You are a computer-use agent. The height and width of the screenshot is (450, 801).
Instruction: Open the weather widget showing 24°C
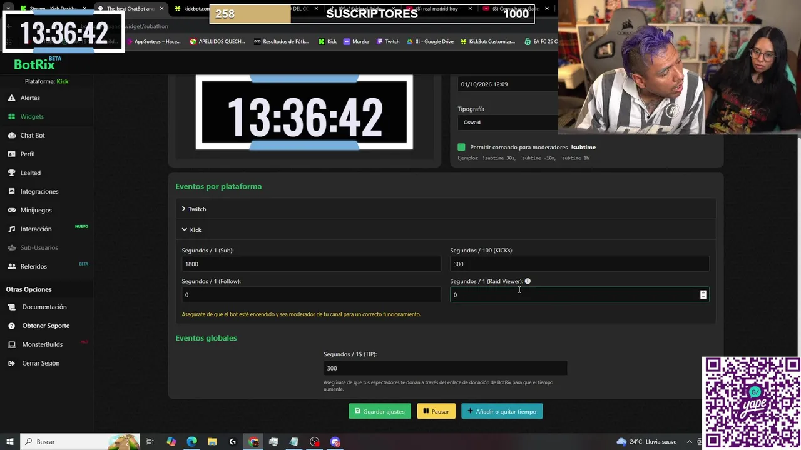coord(646,442)
